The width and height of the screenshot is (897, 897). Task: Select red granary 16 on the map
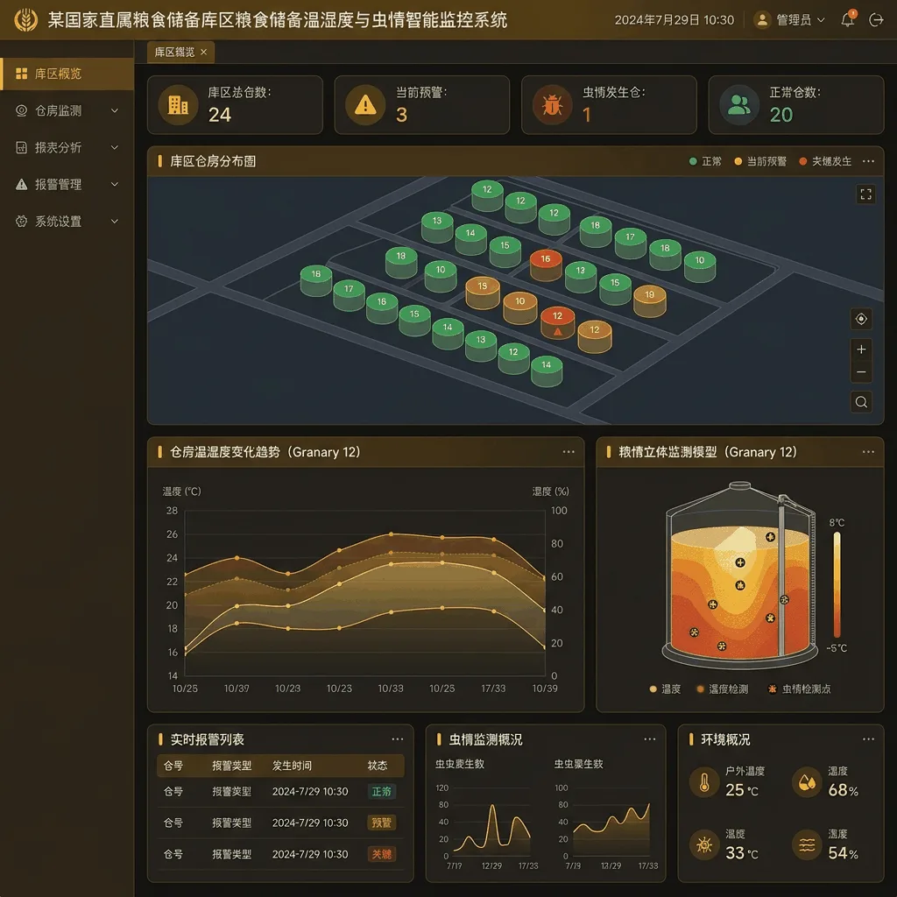click(x=546, y=265)
